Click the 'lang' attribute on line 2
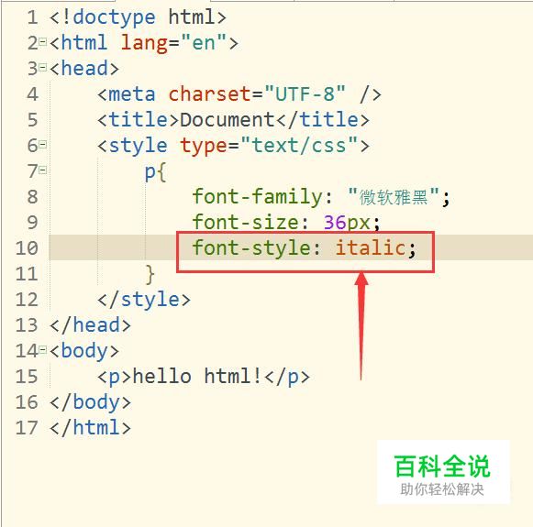The height and width of the screenshot is (527, 533). point(144,43)
